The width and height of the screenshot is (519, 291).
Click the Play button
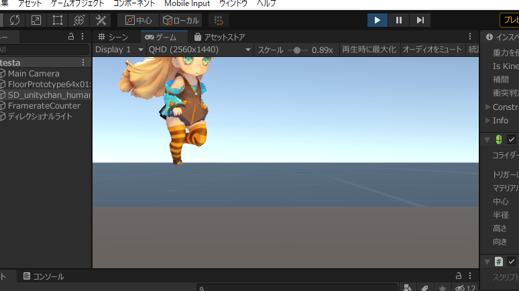coord(378,20)
